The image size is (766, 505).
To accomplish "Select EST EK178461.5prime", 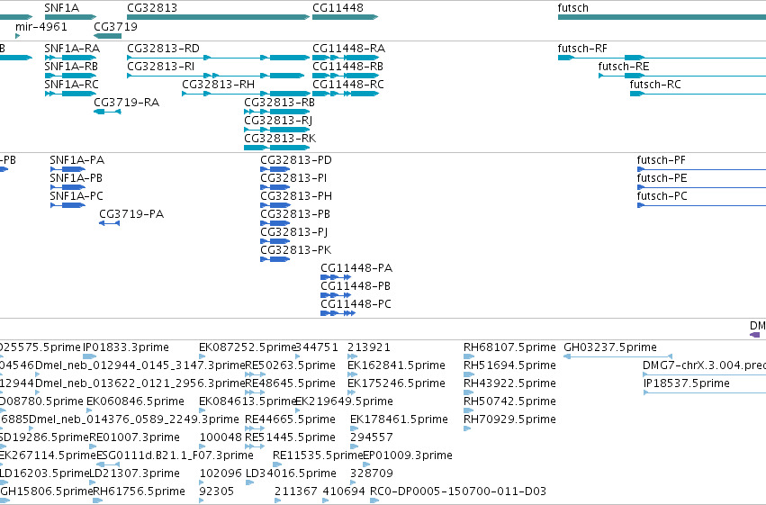I will (x=354, y=428).
